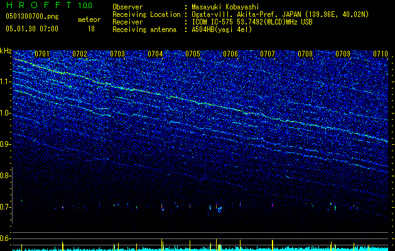395x251 pixels.
Task: Click the 0.6 kHz axis label
Action: click(5, 238)
